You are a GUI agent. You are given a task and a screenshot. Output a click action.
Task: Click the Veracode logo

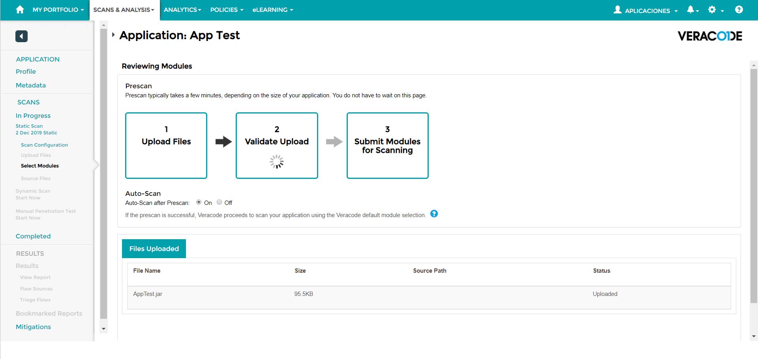(x=710, y=36)
